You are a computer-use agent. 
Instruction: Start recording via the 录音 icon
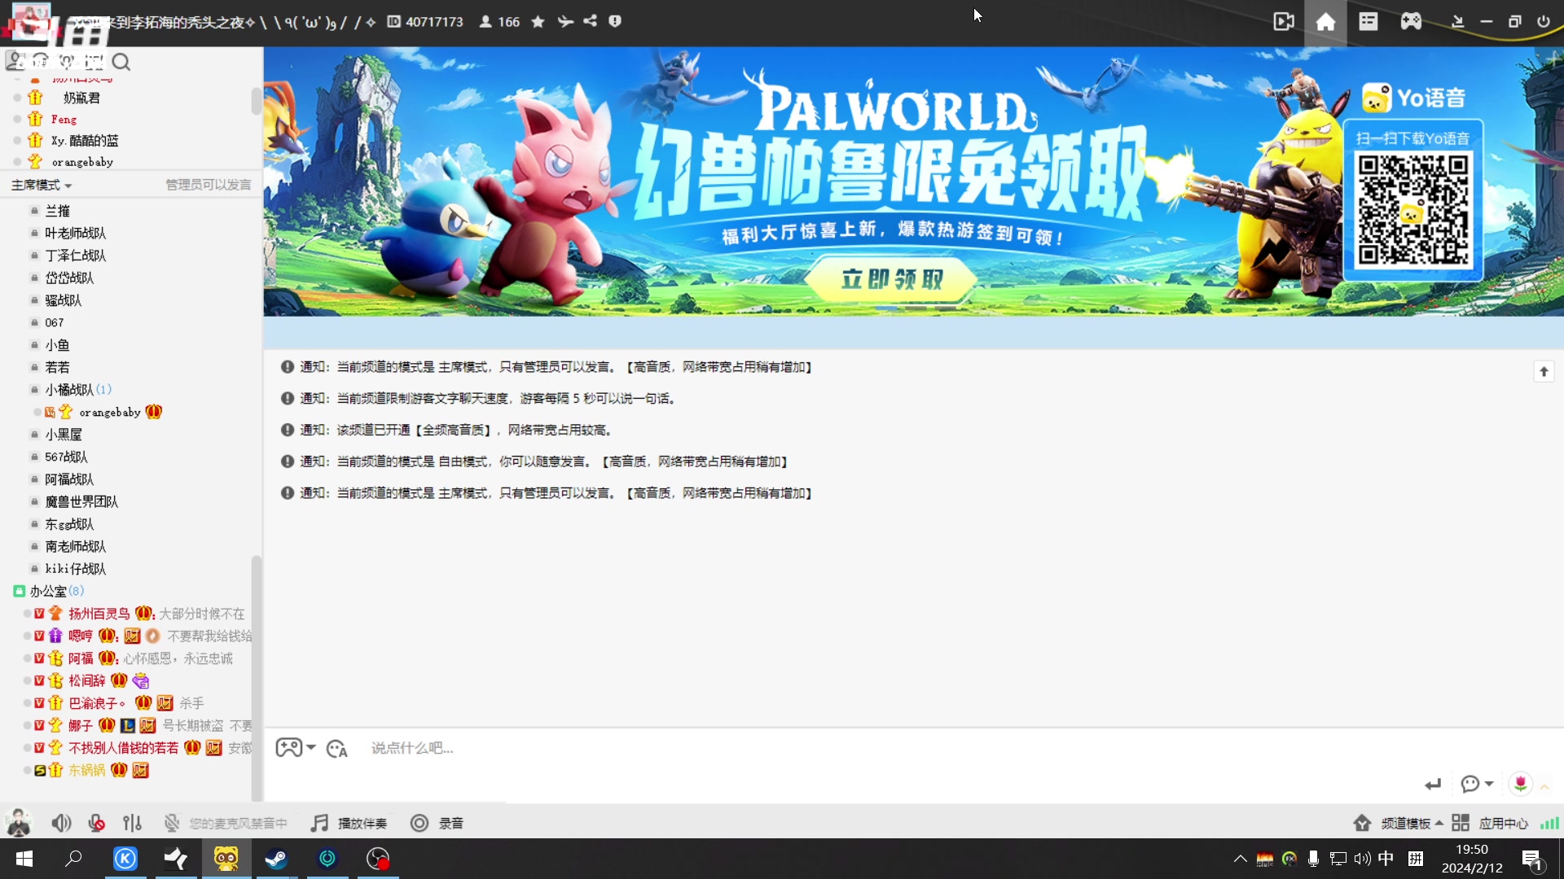pyautogui.click(x=437, y=823)
